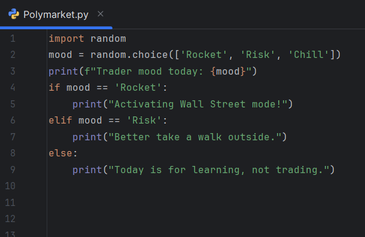
Task: Click line number 11 in the gutter
Action: 10,202
